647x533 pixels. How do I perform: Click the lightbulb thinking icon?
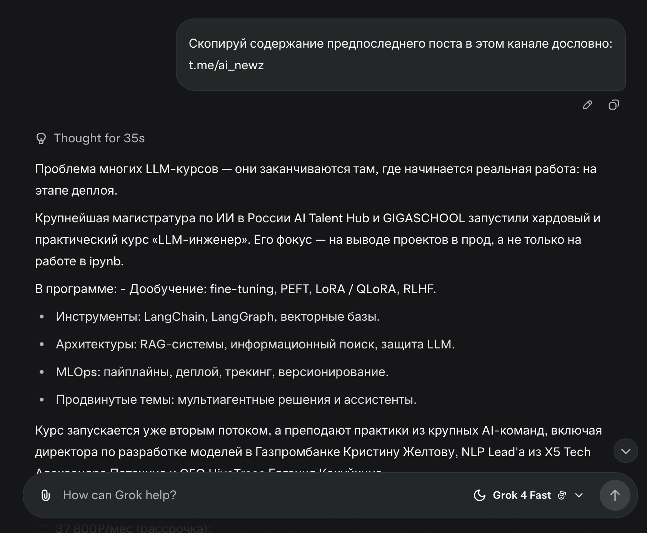tap(41, 138)
